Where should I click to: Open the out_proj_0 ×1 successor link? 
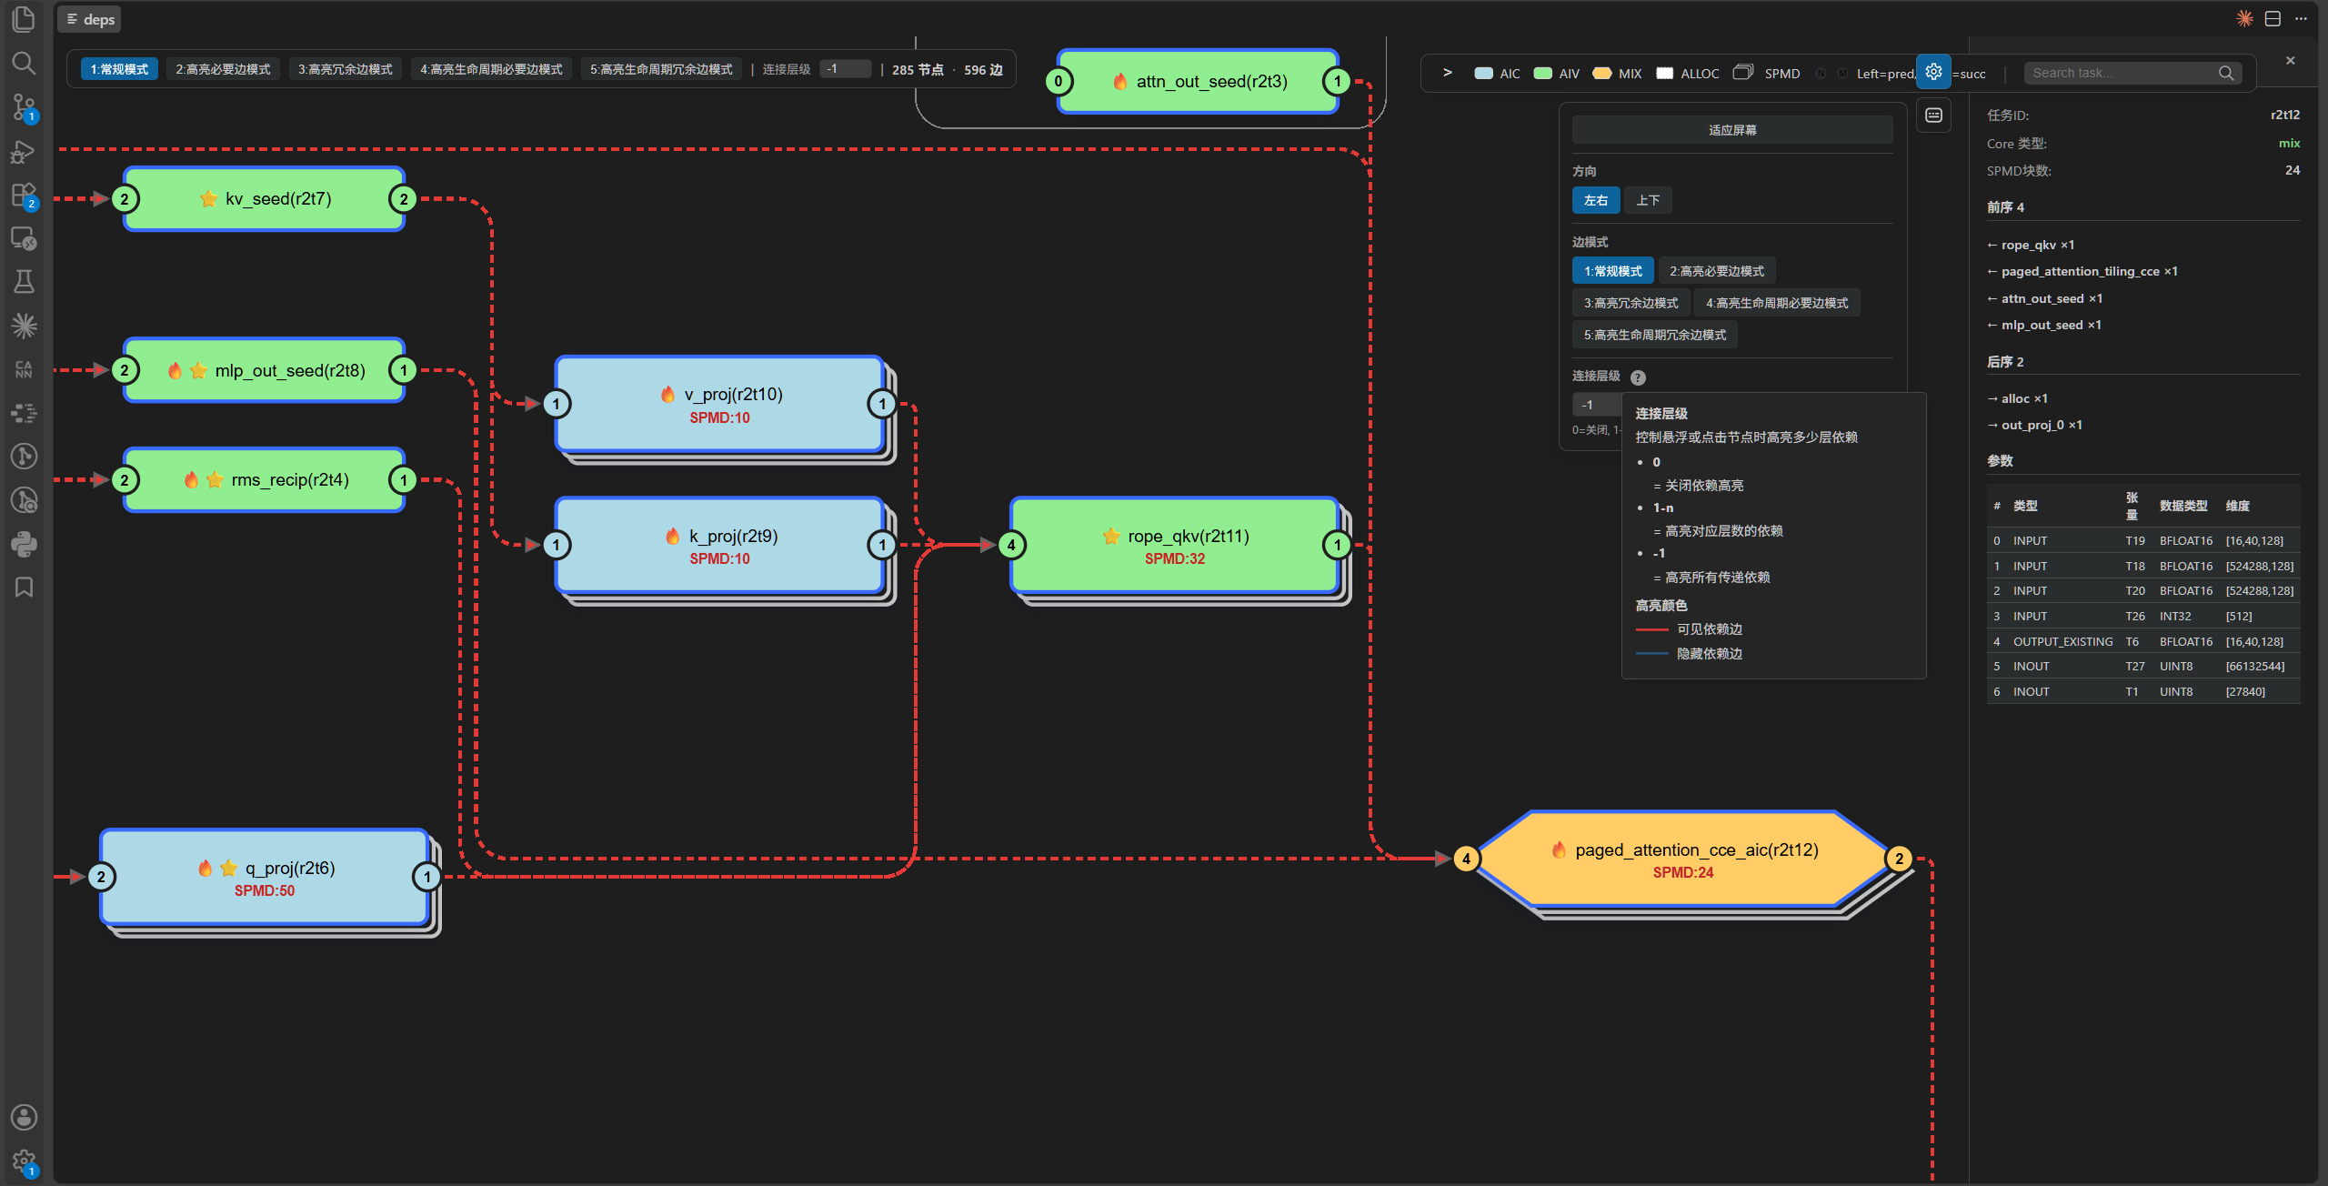click(x=2035, y=425)
